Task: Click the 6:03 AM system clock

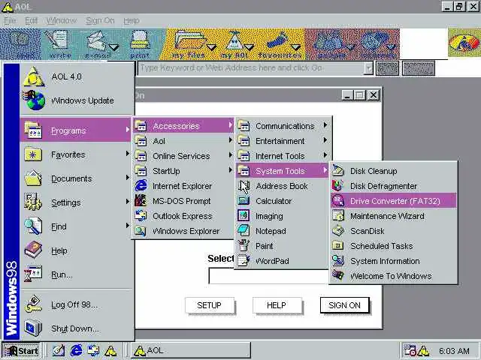Action: coord(454,351)
